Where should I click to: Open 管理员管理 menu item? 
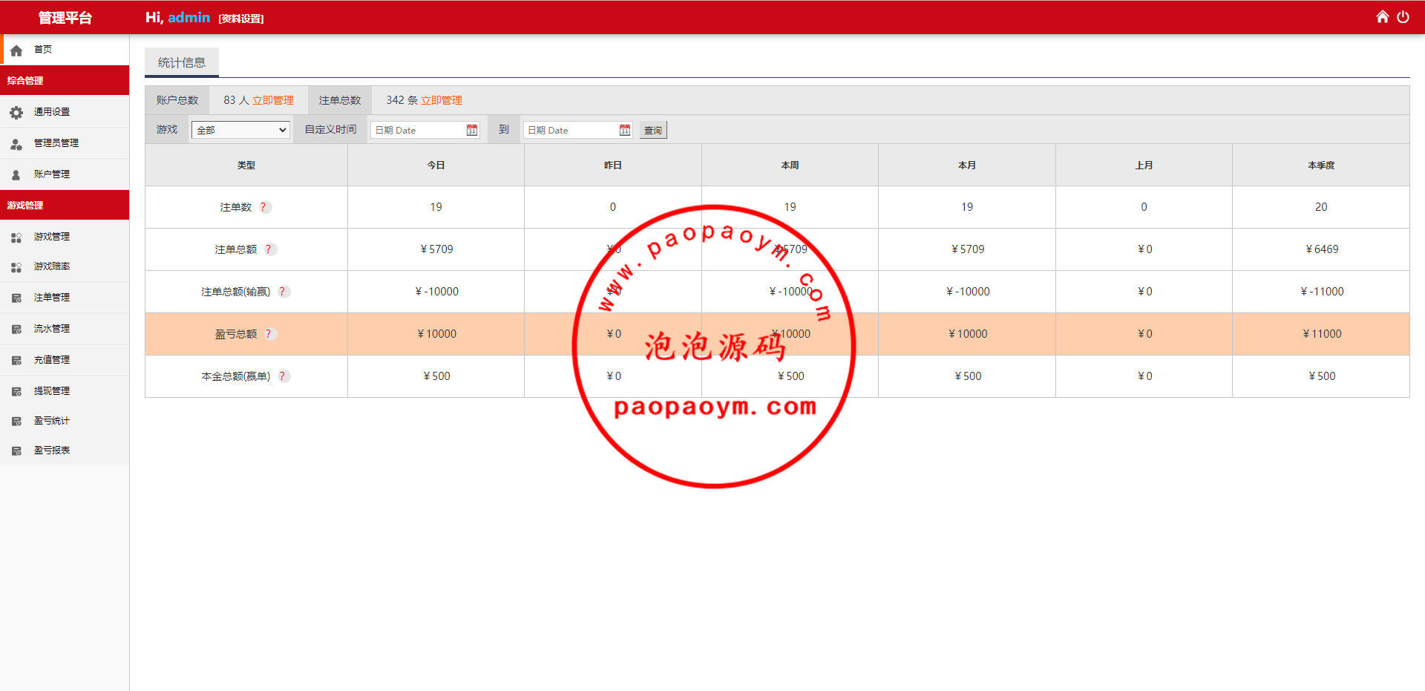pyautogui.click(x=65, y=143)
